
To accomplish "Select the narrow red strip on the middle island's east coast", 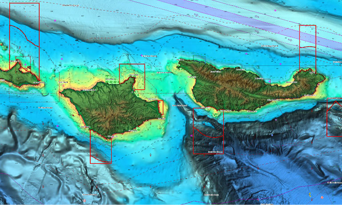I will pyautogui.click(x=161, y=108).
